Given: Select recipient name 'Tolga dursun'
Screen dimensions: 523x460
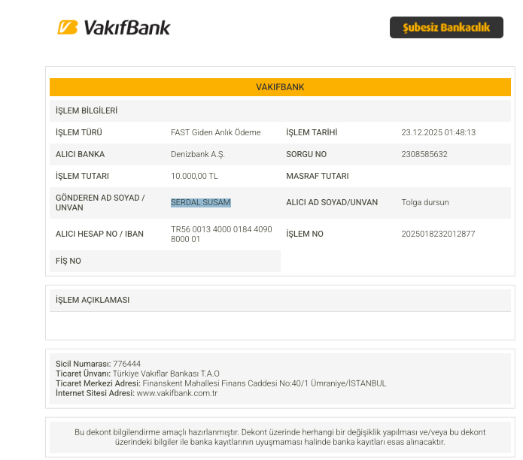Looking at the screenshot, I should pyautogui.click(x=425, y=202).
